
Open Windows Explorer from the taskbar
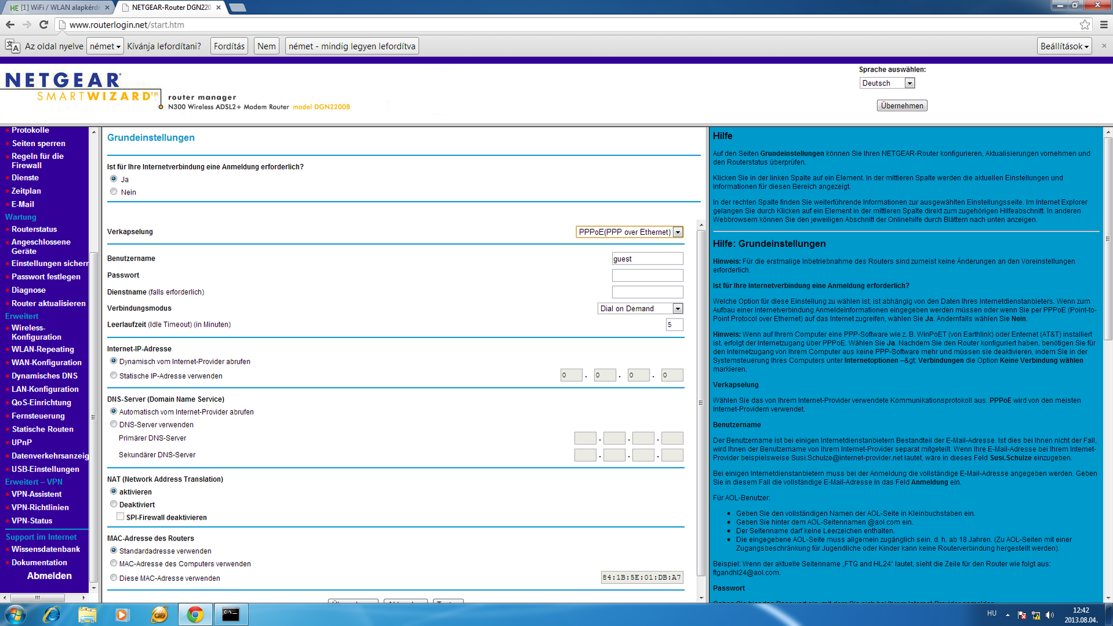click(x=87, y=614)
